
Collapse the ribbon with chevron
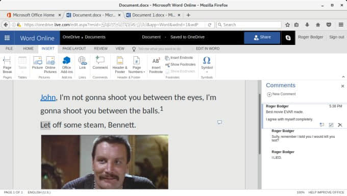pyautogui.click(x=343, y=77)
